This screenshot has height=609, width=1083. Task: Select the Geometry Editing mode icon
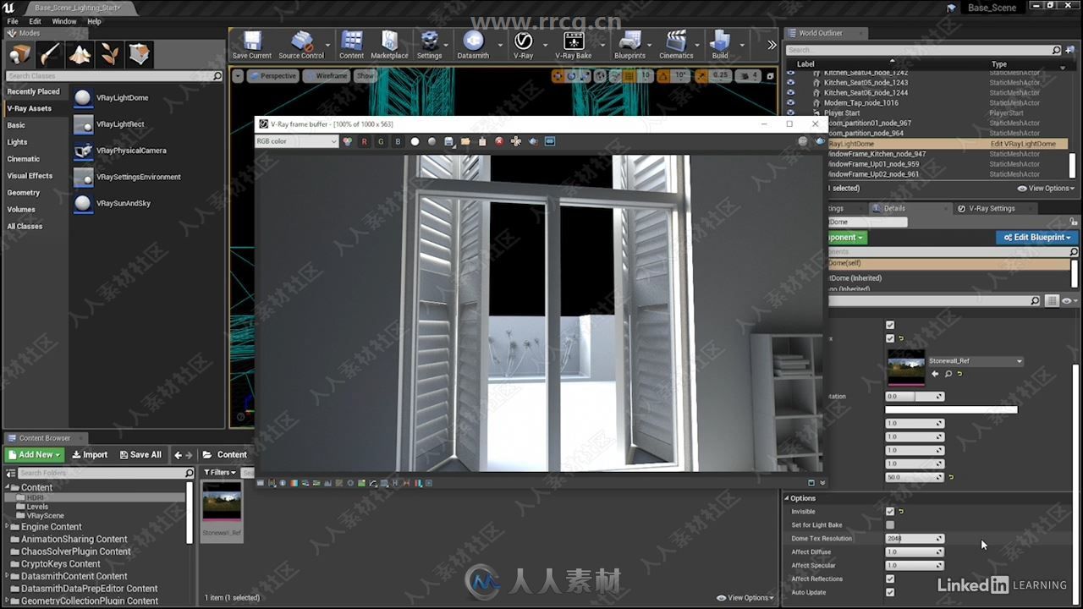click(139, 55)
